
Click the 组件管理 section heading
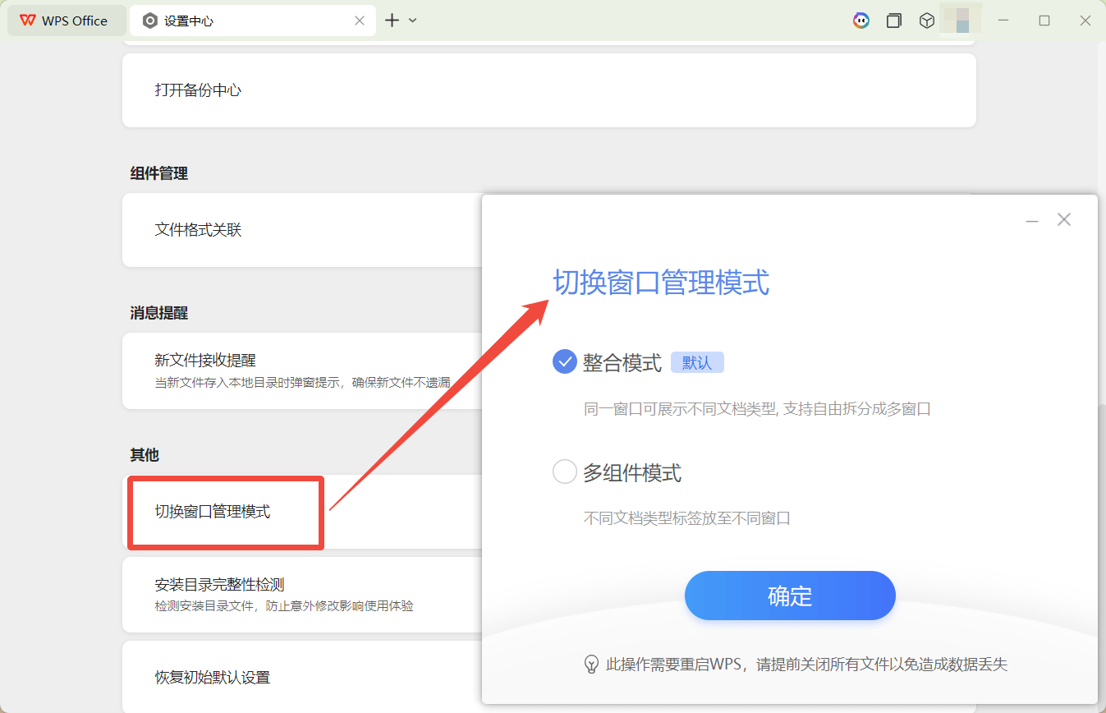[159, 173]
